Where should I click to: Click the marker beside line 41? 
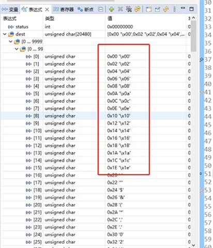(202, 92)
